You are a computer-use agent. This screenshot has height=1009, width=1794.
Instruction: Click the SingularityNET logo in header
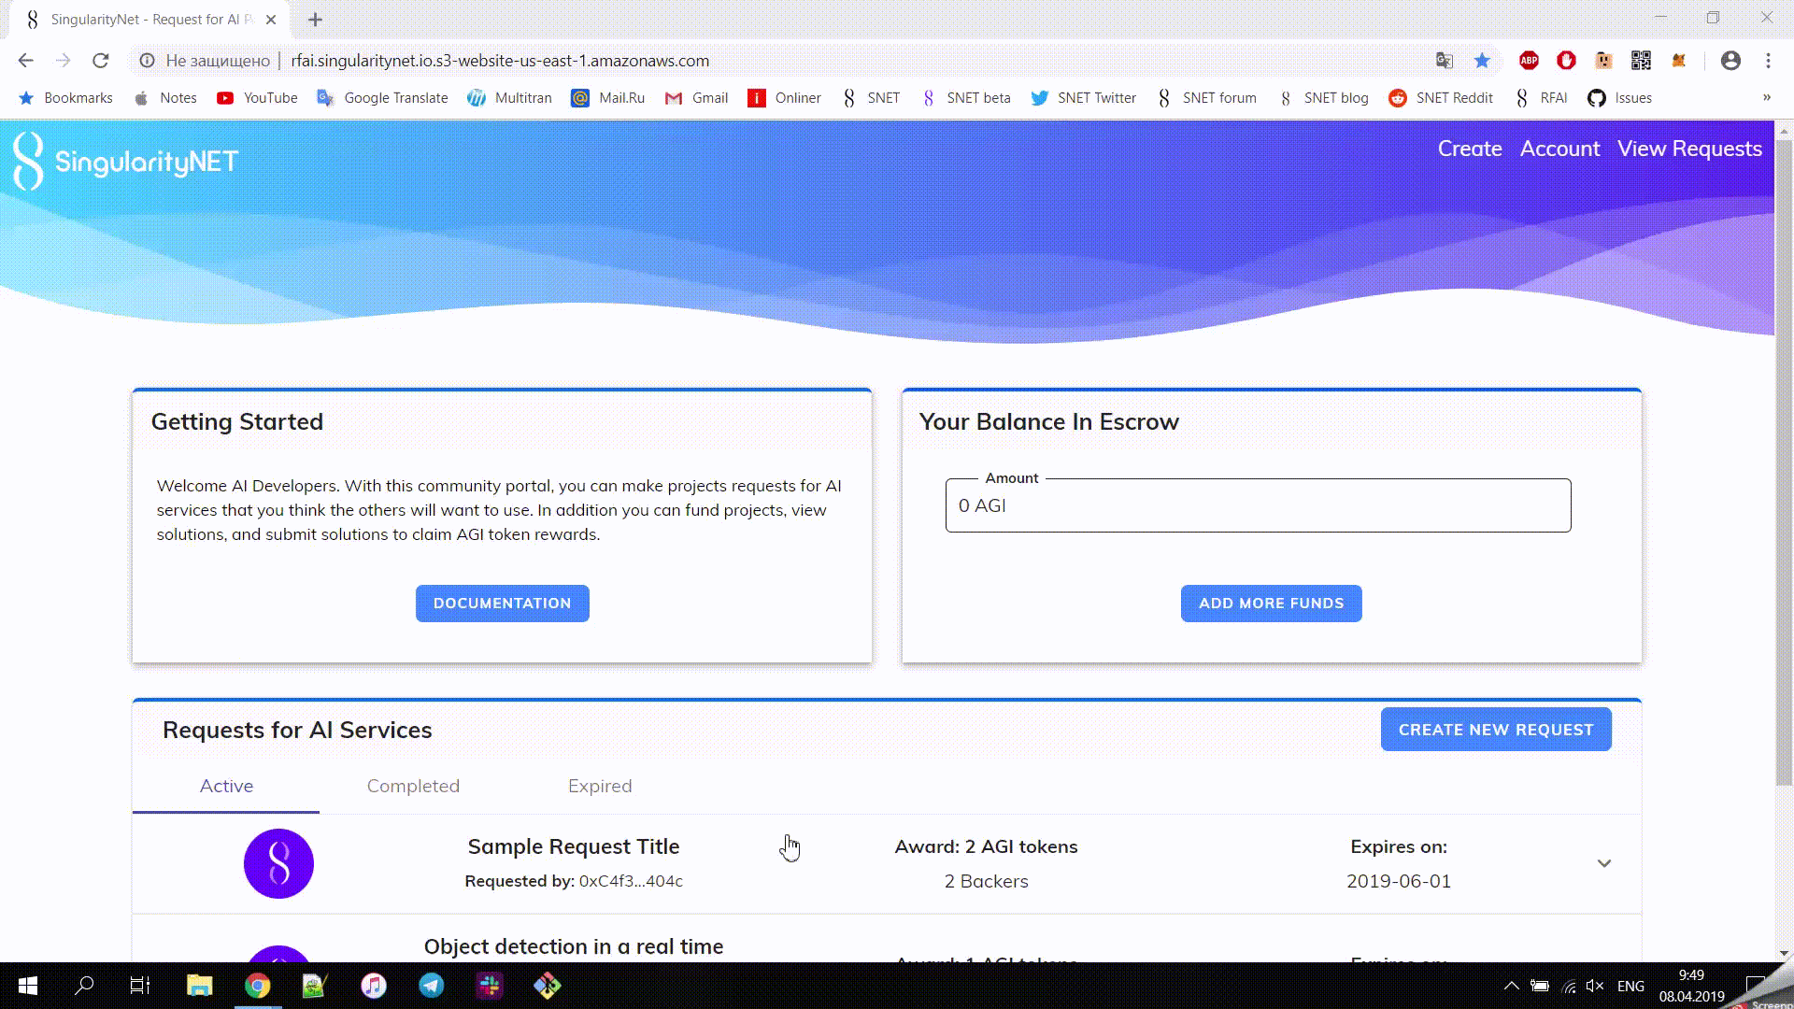(125, 162)
